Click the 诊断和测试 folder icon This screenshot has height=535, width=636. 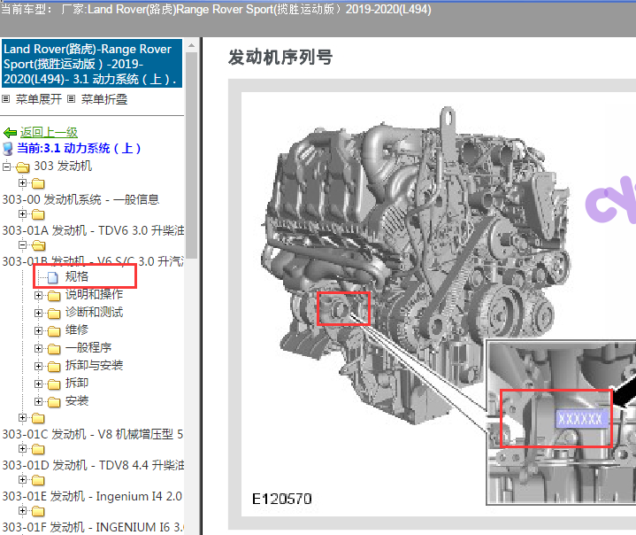[54, 314]
